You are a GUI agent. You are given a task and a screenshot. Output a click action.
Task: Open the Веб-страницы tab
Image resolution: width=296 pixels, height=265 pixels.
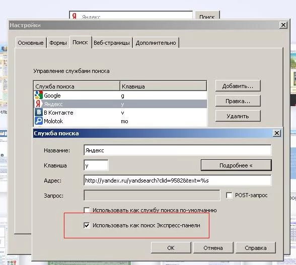[112, 43]
